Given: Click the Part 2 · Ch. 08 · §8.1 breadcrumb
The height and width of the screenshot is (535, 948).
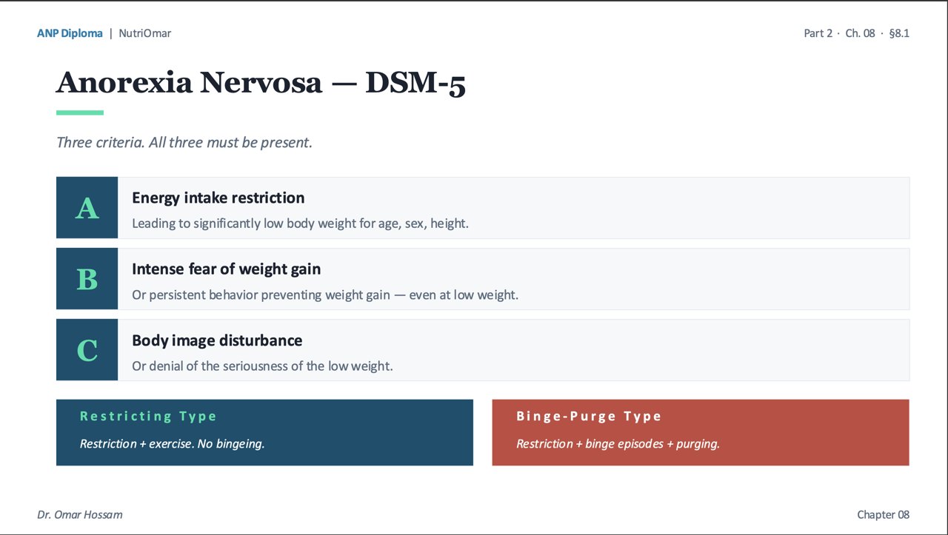Looking at the screenshot, I should pyautogui.click(x=856, y=33).
